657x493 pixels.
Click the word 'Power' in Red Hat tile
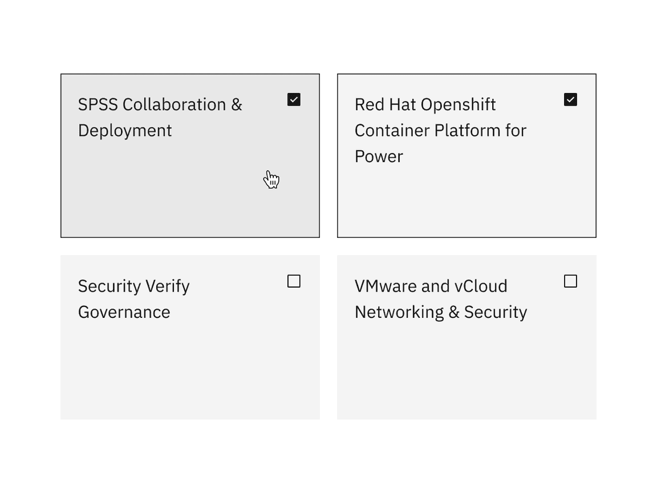[379, 157]
